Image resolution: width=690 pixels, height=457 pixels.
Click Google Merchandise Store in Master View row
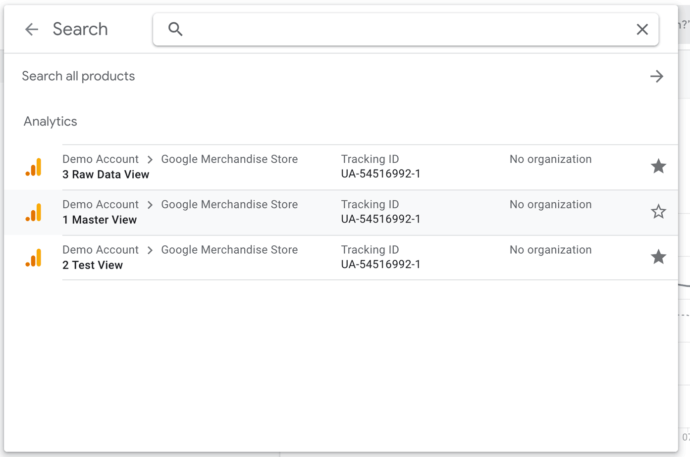point(229,205)
